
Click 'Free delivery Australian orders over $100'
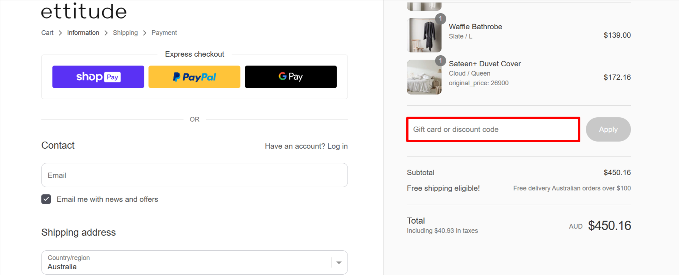click(572, 188)
